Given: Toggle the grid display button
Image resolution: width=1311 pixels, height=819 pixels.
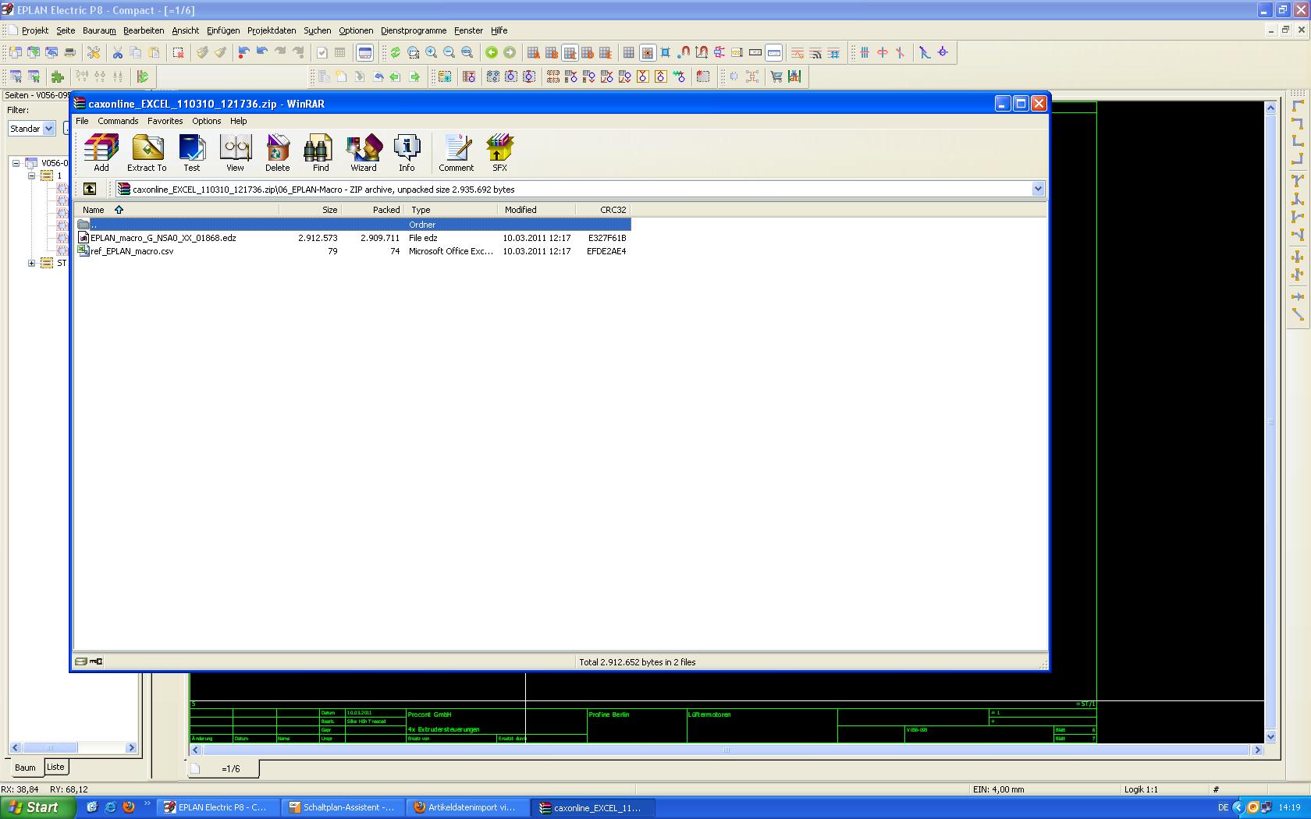Looking at the screenshot, I should pos(628,52).
